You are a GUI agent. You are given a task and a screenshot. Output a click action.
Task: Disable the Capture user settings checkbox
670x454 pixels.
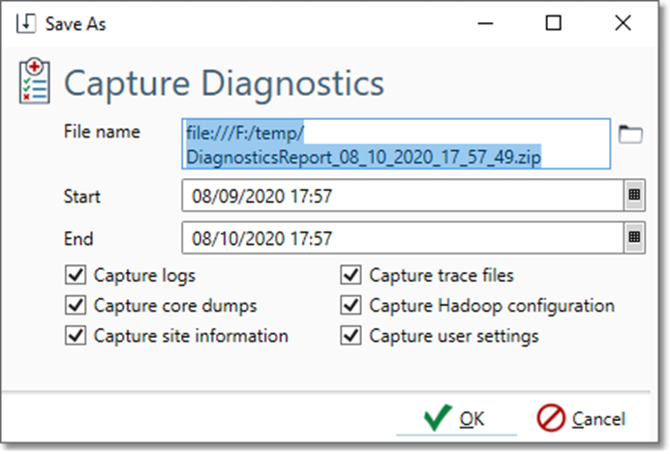point(350,336)
